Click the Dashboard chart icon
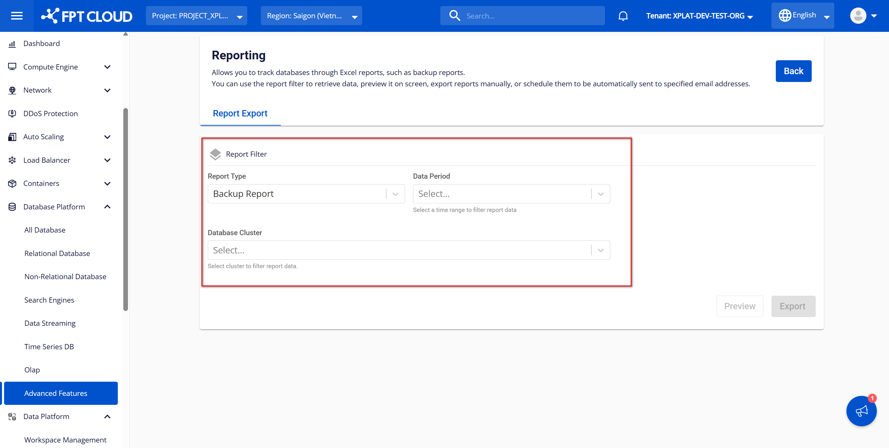 [x=12, y=44]
